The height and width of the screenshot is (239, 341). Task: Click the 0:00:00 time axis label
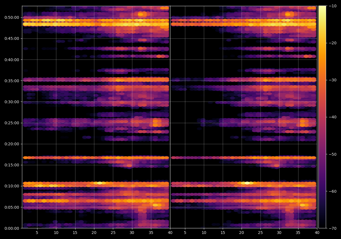coord(12,228)
